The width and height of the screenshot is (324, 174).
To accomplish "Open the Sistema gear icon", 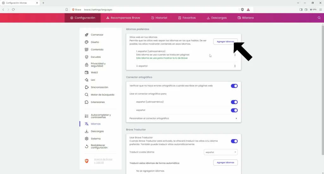I will (x=87, y=139).
